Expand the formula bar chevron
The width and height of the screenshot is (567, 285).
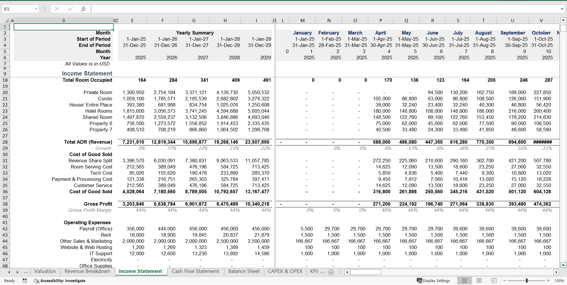pyautogui.click(x=562, y=9)
